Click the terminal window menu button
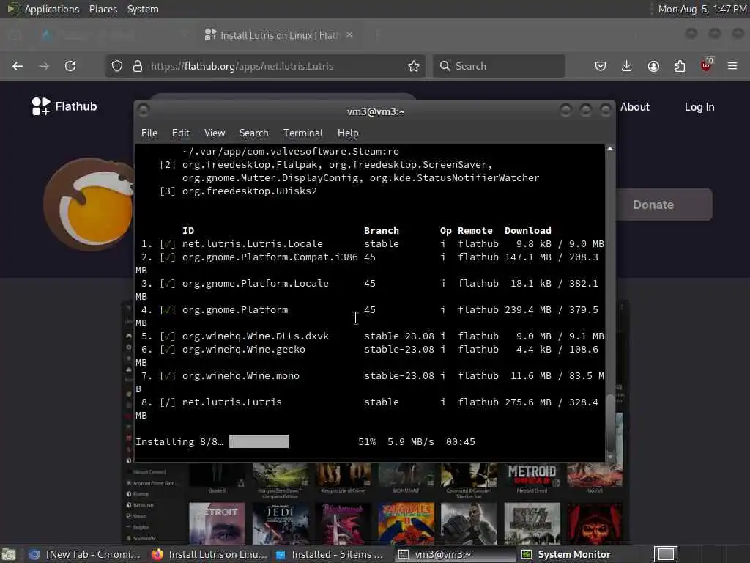Screen dimensions: 750x563 143,111
